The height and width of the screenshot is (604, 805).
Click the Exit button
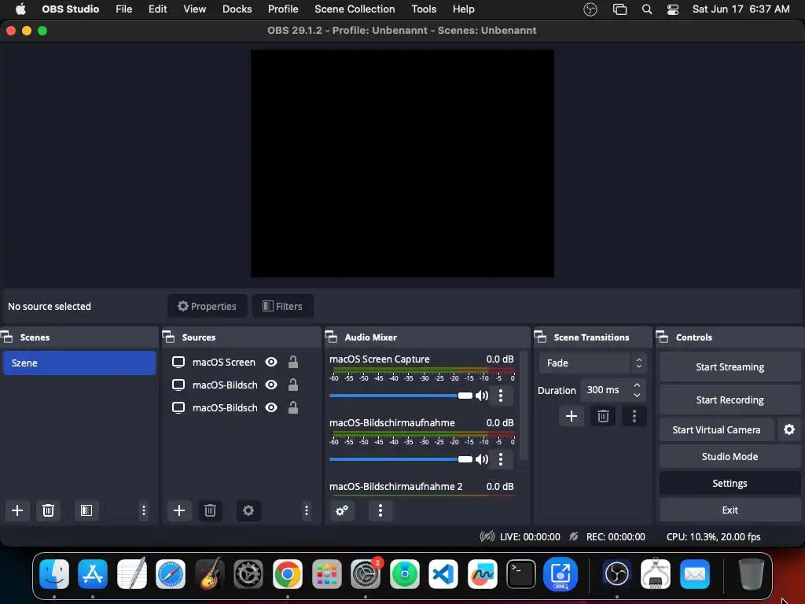point(730,510)
